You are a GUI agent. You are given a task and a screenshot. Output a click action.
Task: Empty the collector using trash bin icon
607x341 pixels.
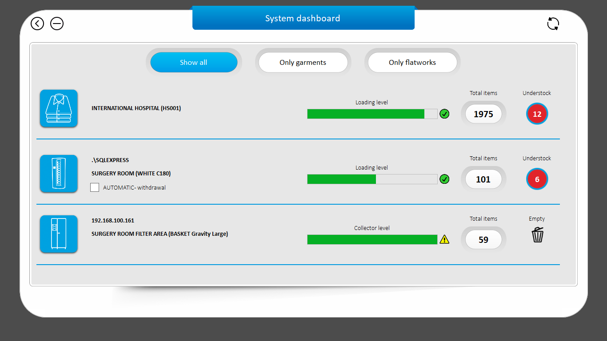click(x=537, y=234)
